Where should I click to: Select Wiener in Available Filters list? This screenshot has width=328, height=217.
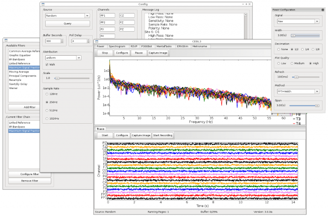pyautogui.click(x=14, y=88)
